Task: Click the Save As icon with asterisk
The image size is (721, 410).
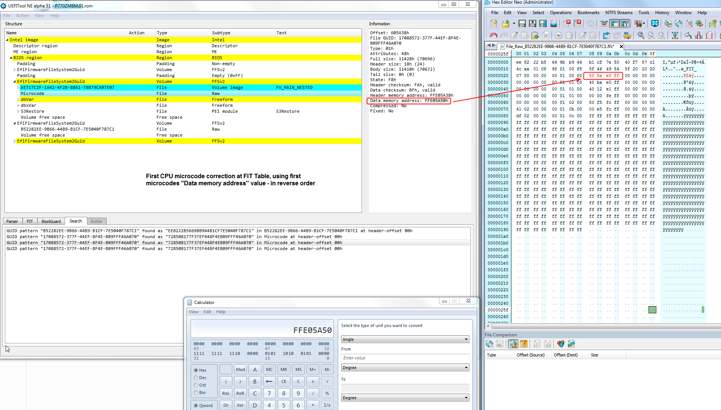Action: [533, 23]
